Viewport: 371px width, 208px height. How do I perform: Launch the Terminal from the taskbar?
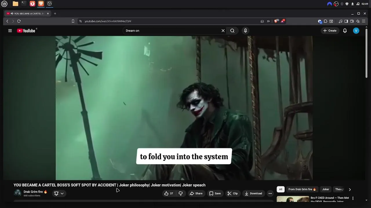pos(24,4)
